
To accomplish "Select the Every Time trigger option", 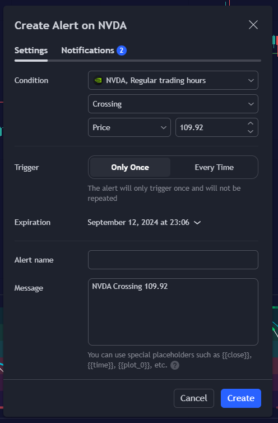I will pos(214,167).
